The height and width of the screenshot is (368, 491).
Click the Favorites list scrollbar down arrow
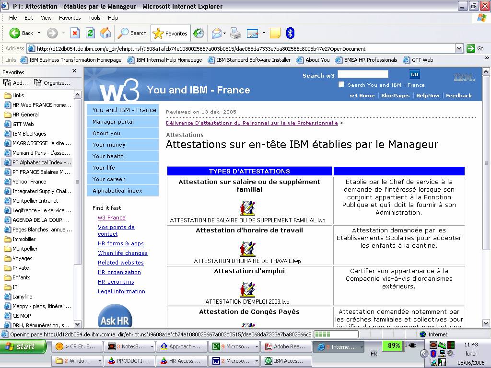[x=77, y=324]
